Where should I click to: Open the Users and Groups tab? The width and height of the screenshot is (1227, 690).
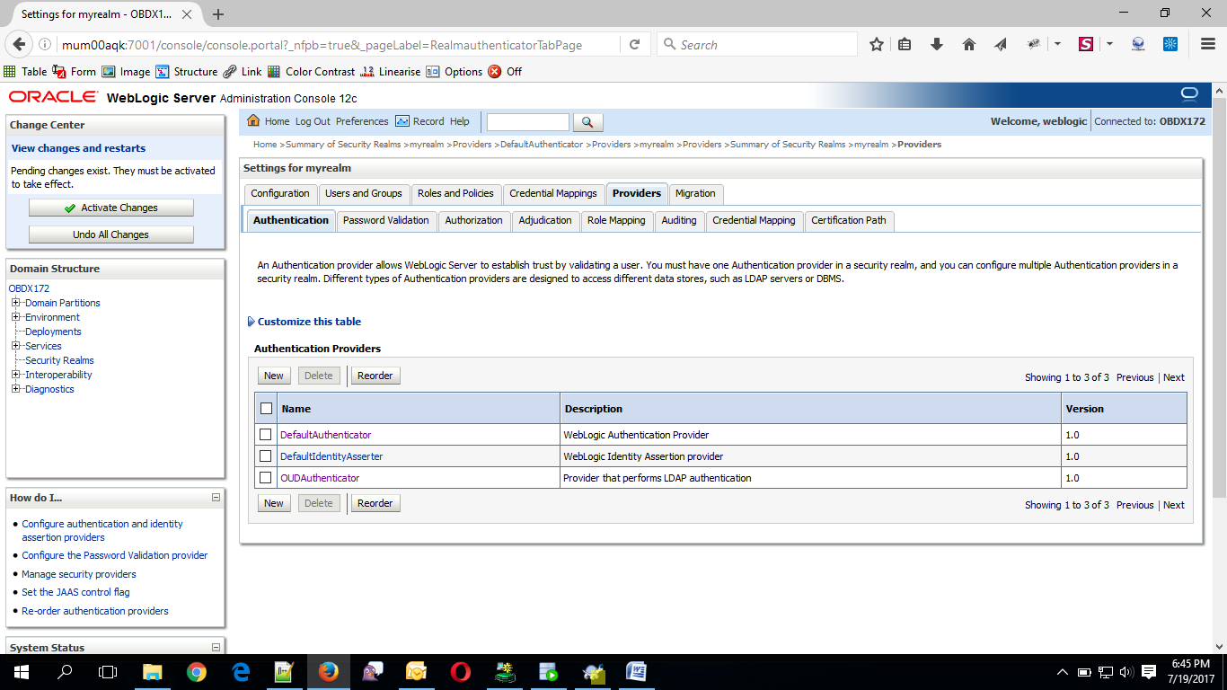coord(364,194)
